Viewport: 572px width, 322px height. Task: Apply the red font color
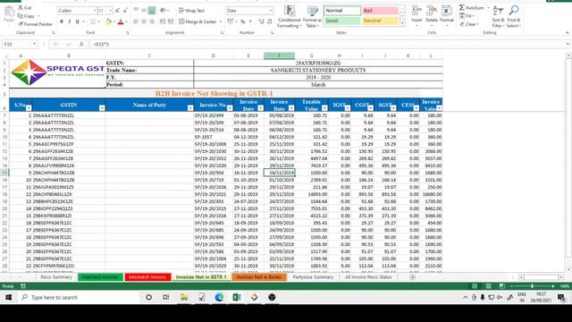tap(121, 21)
